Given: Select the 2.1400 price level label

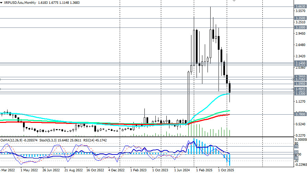Looking at the screenshot, I should (300, 64).
